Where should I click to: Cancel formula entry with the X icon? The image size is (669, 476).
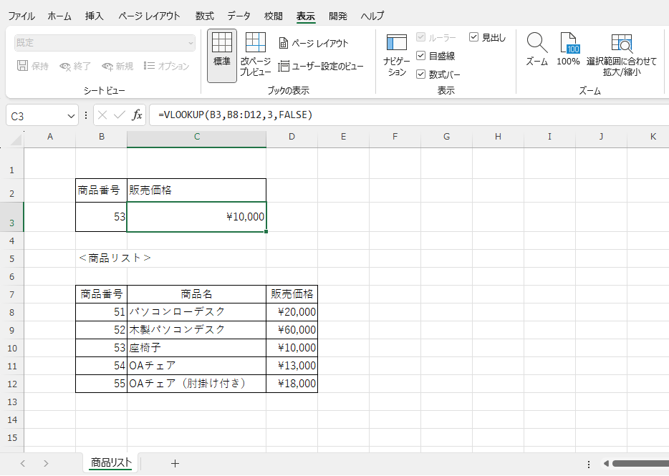(102, 115)
